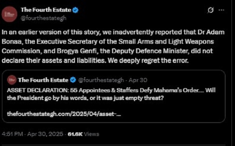
Task: Open the @fourthestategh handle under main name
Action: [x=43, y=18]
